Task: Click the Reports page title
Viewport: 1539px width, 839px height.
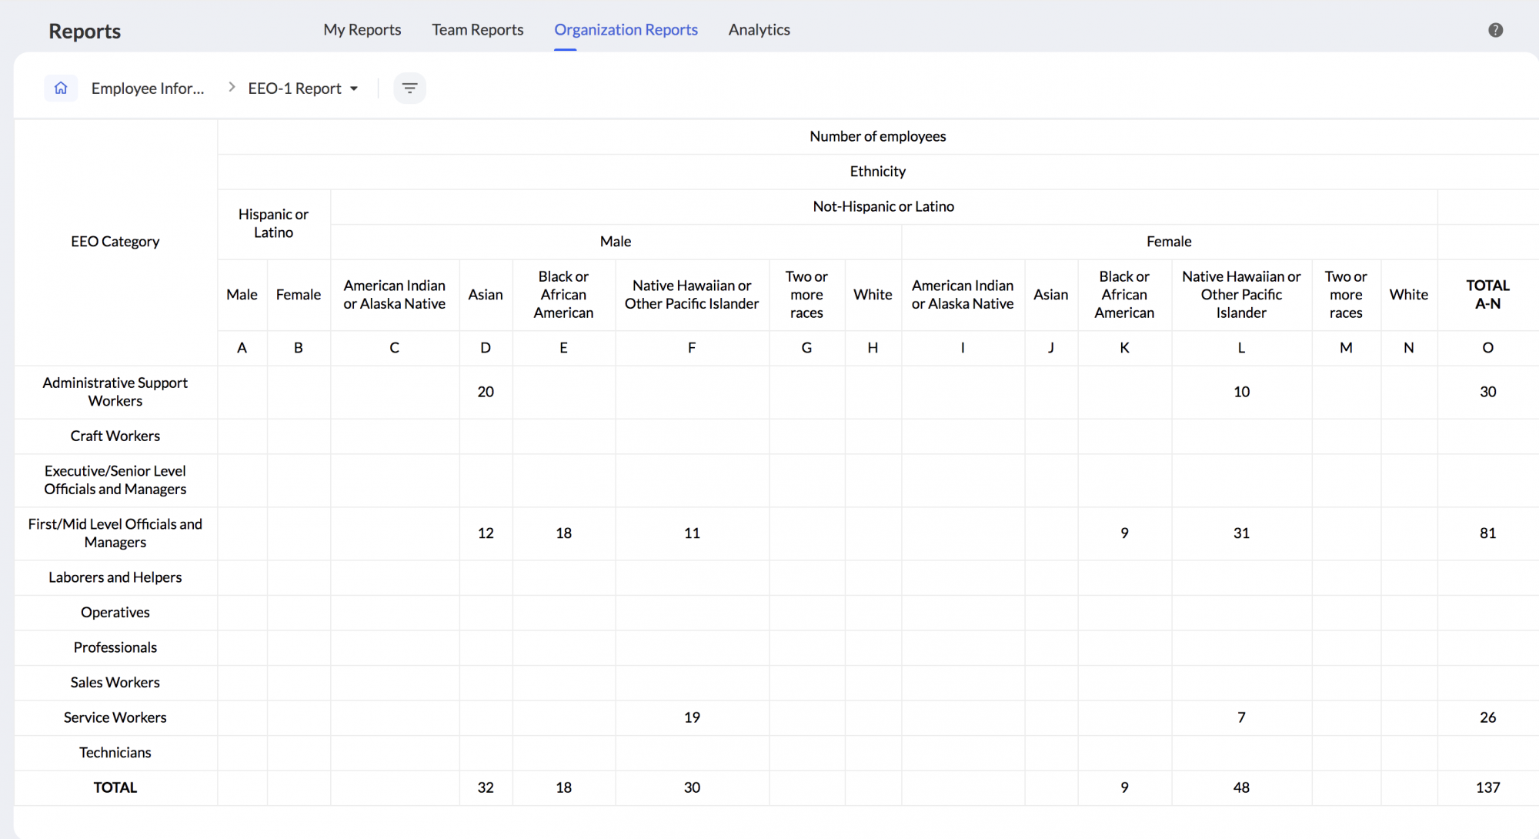Action: point(85,31)
